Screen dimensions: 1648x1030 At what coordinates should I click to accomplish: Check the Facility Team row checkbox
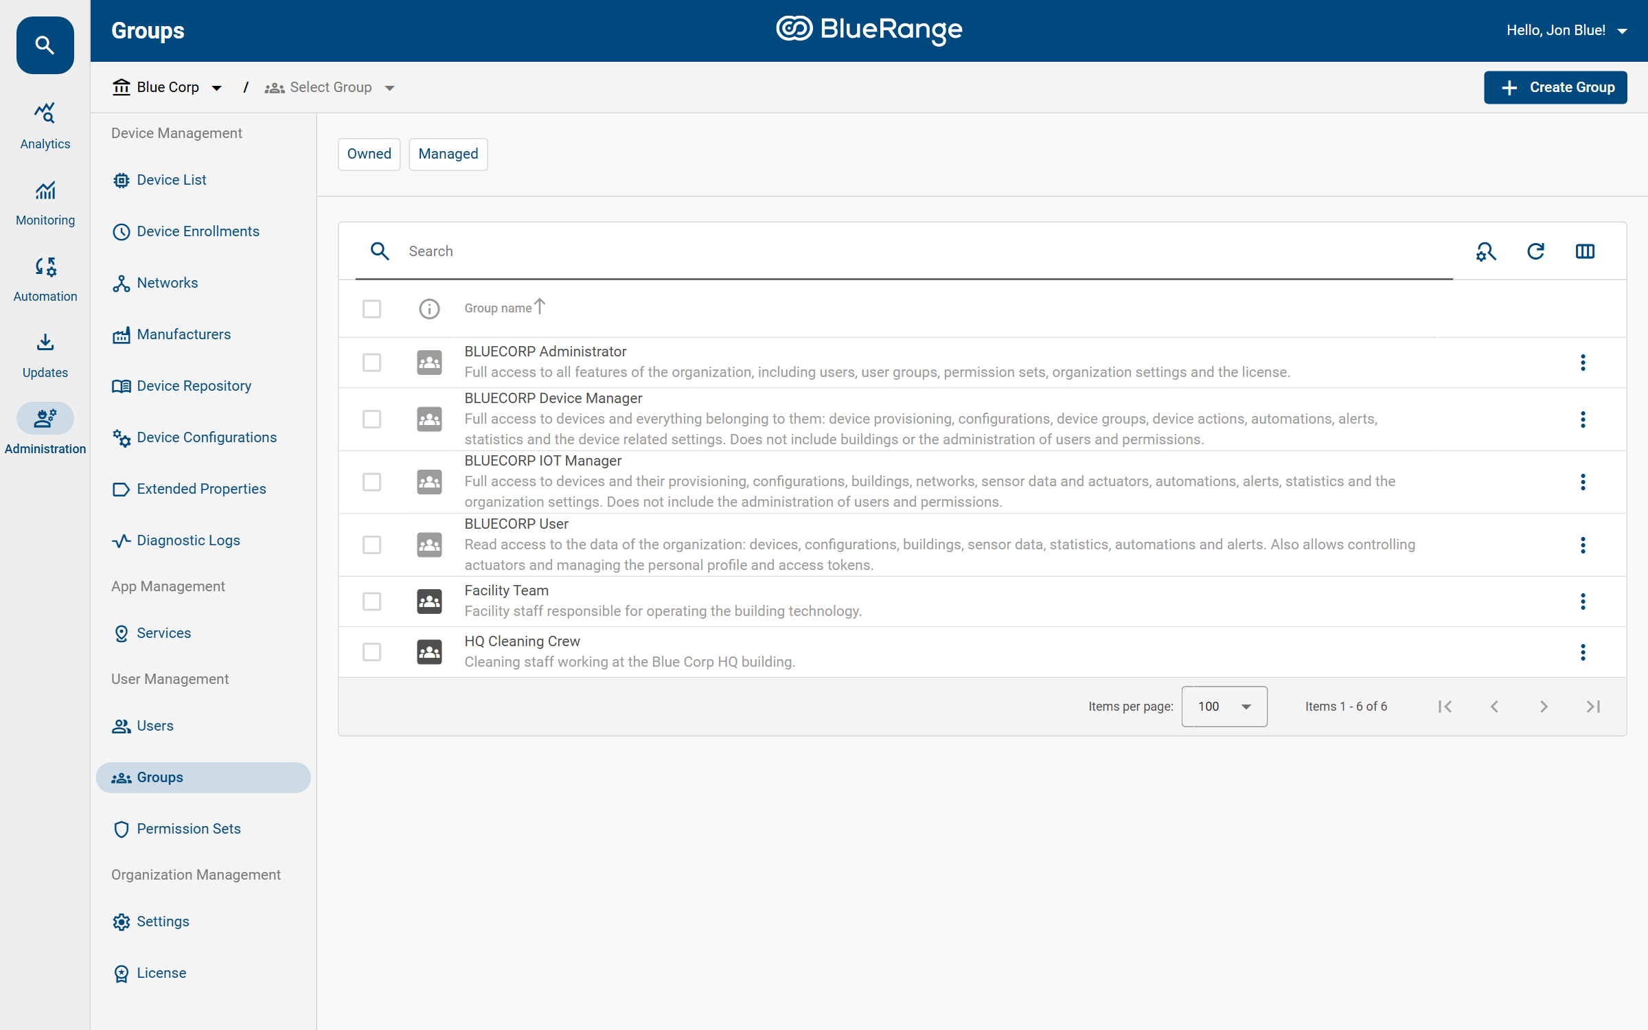[x=371, y=602]
